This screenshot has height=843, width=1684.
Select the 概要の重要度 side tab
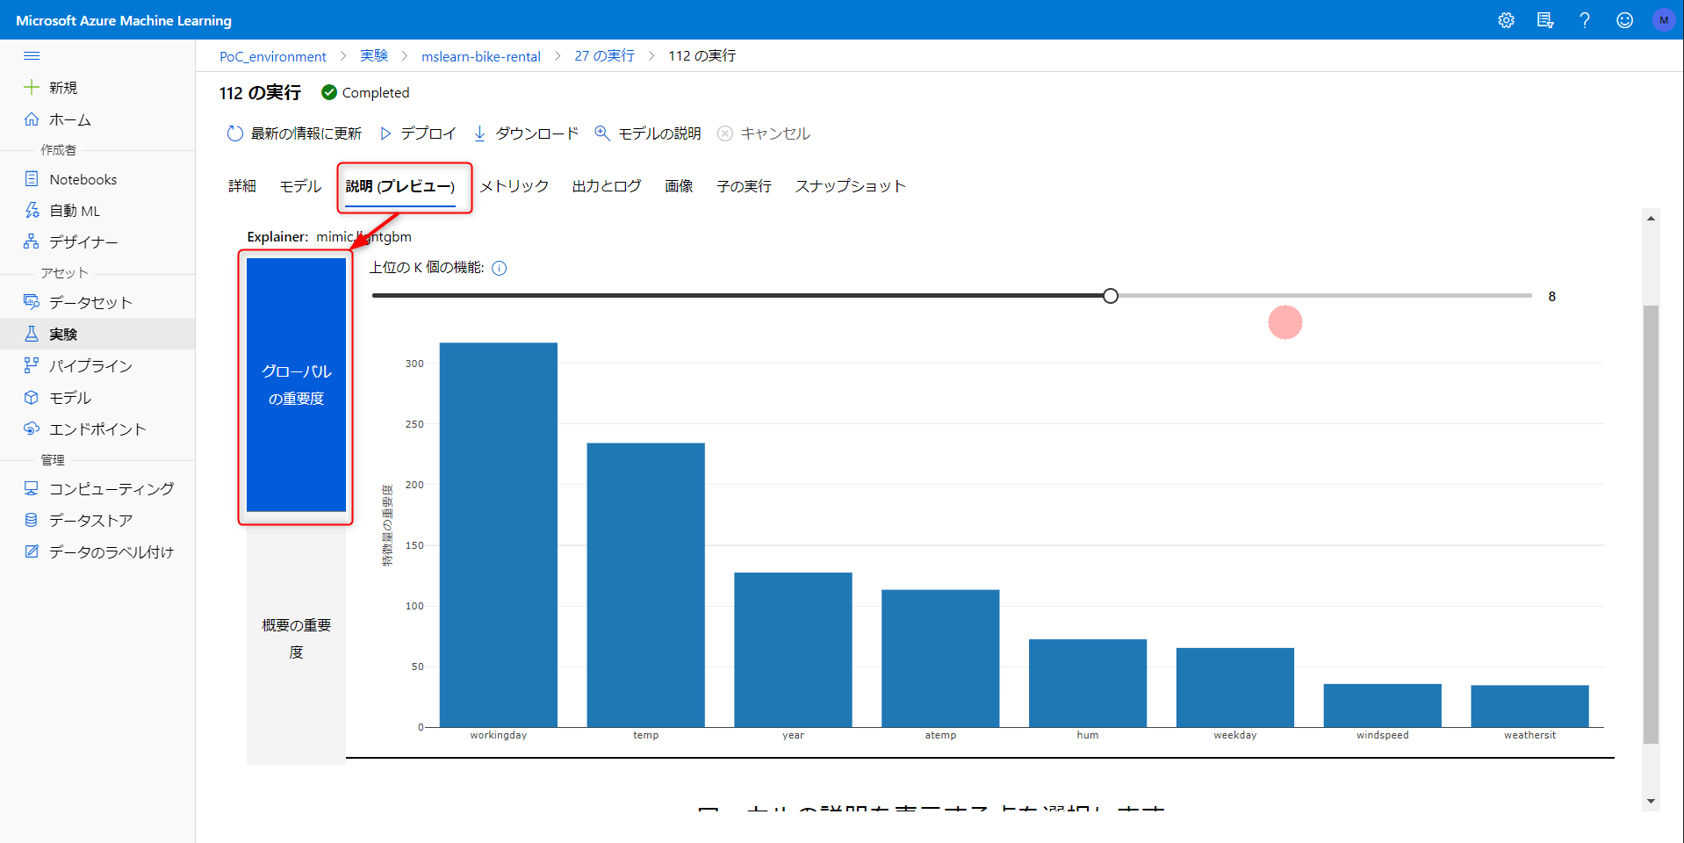(x=296, y=638)
